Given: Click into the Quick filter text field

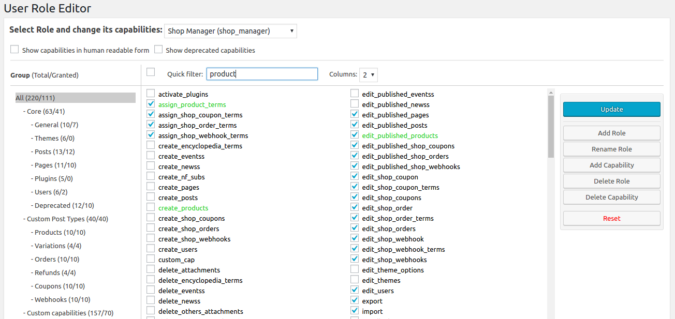Looking at the screenshot, I should (262, 74).
